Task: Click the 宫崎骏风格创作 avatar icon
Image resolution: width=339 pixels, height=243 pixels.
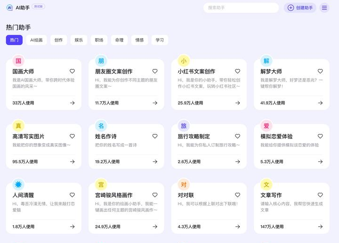Action: pos(101,185)
